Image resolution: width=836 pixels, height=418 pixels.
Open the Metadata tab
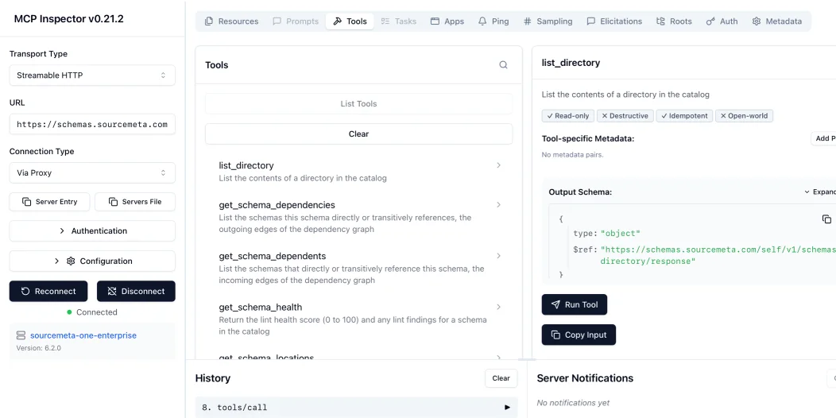(777, 21)
